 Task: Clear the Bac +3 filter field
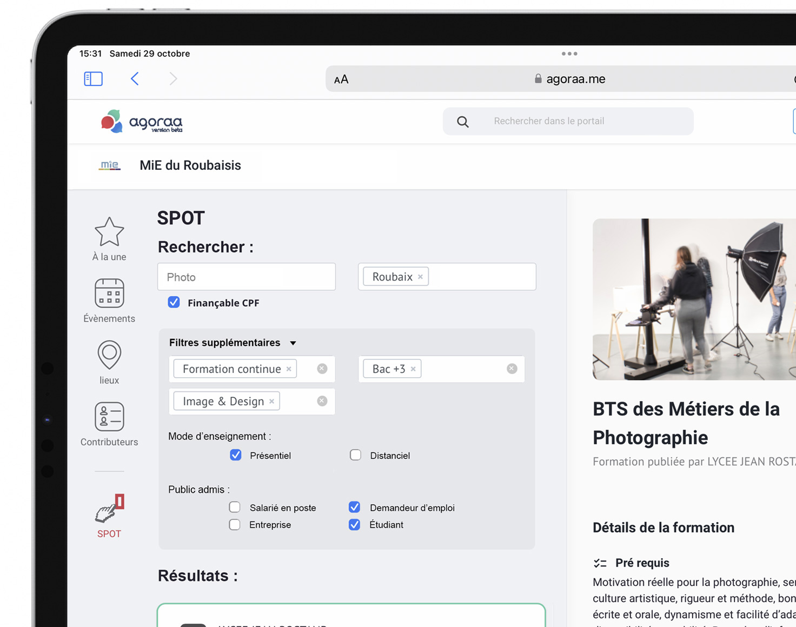[512, 369]
